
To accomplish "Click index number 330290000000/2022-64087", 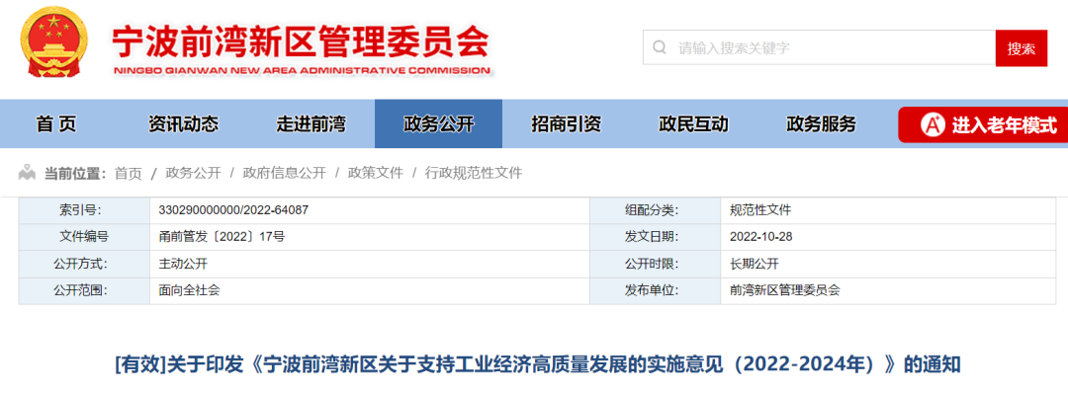I will click(x=233, y=210).
